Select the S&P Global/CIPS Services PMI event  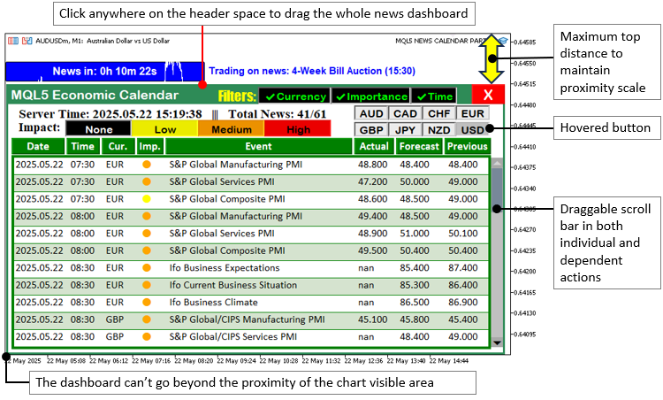pyautogui.click(x=251, y=337)
